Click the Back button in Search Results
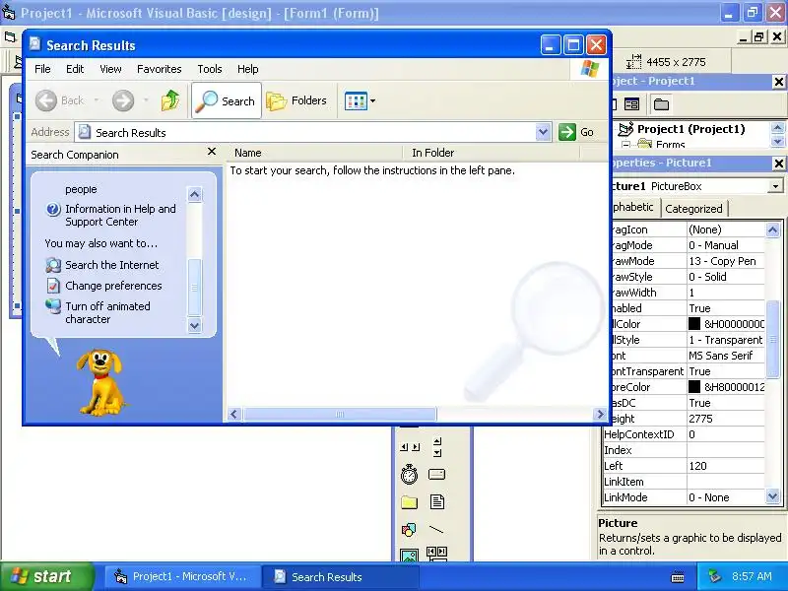 [x=60, y=100]
